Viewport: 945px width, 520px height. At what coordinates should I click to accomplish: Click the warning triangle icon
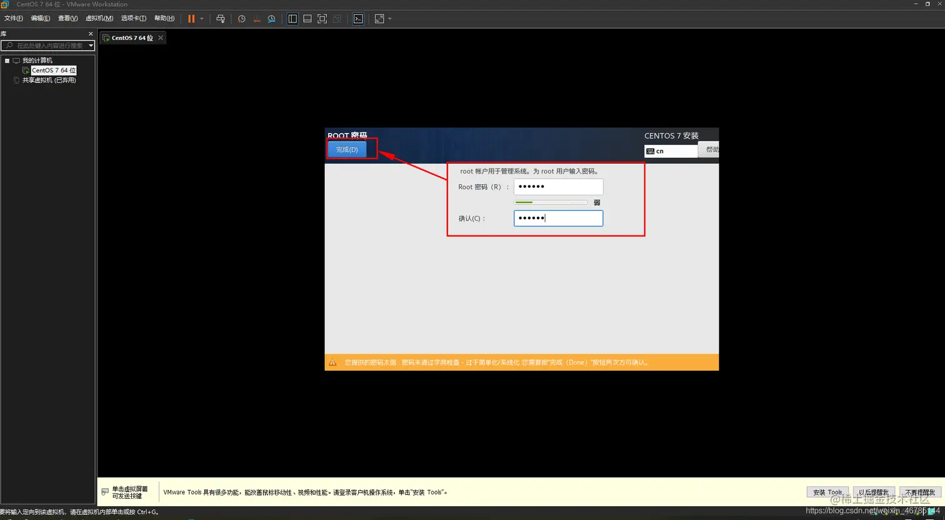pyautogui.click(x=333, y=362)
